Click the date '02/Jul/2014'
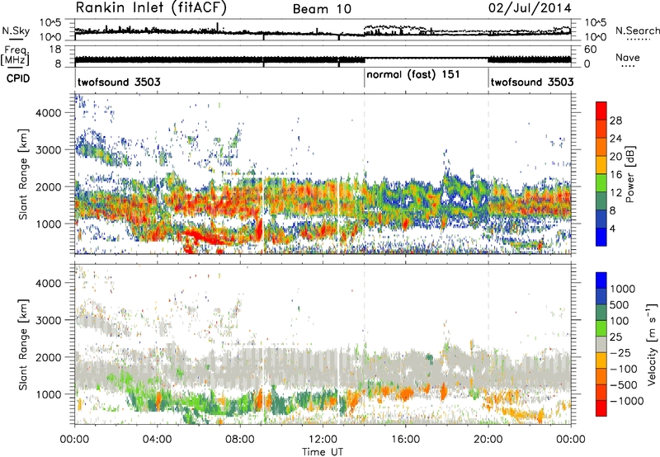Image resolution: width=660 pixels, height=457 pixels. [530, 8]
